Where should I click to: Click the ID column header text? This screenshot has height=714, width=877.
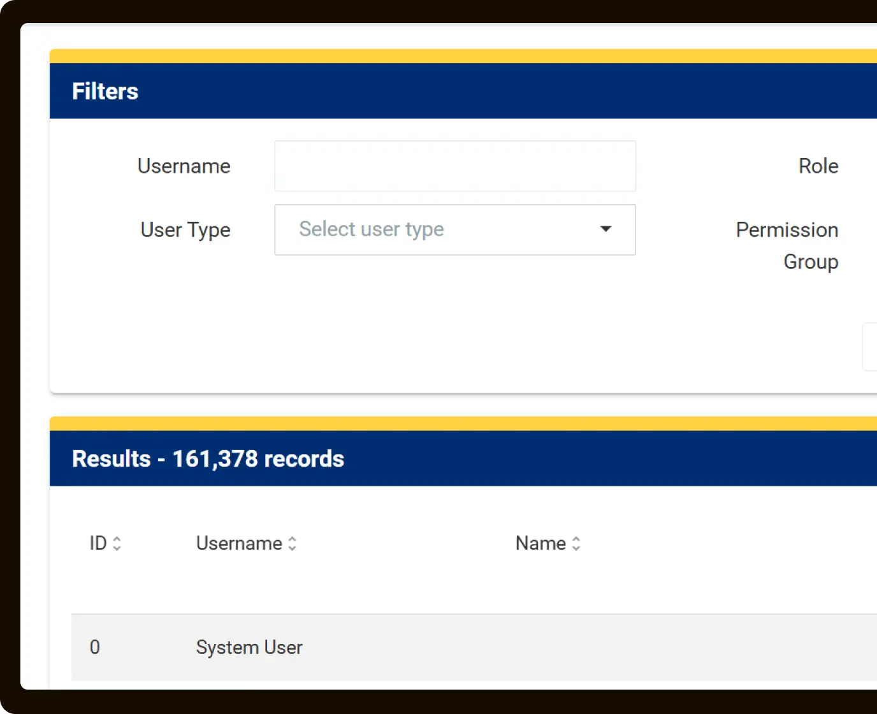point(98,543)
